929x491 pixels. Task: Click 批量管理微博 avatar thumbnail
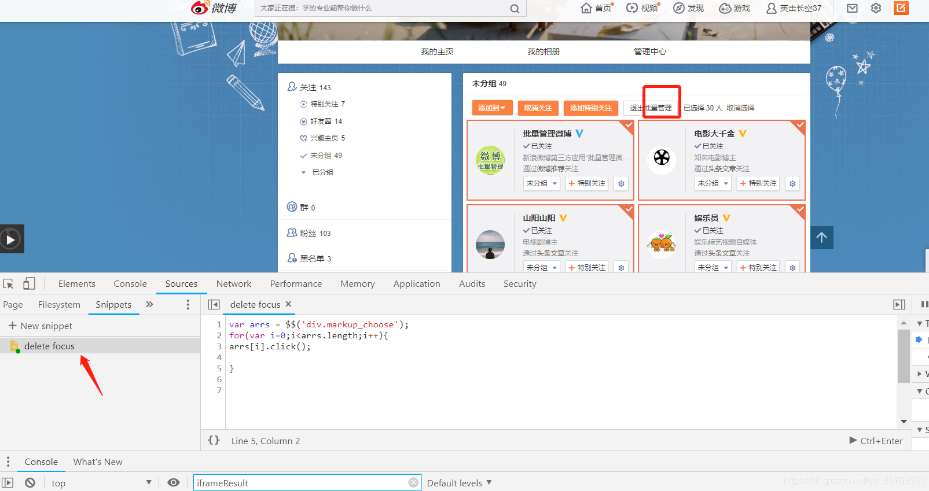pyautogui.click(x=490, y=160)
